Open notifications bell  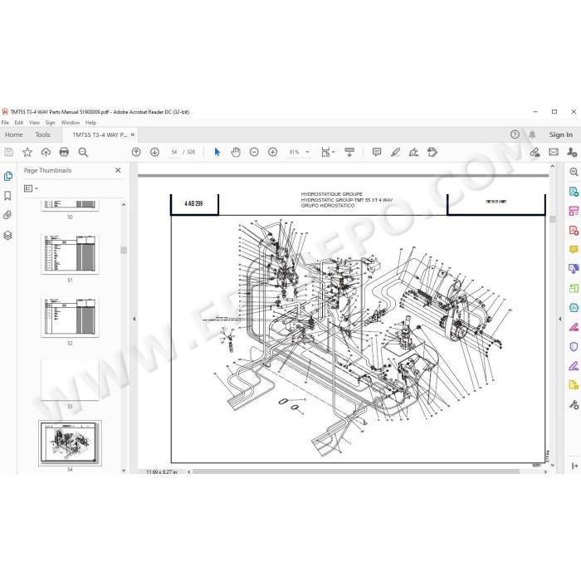532,134
